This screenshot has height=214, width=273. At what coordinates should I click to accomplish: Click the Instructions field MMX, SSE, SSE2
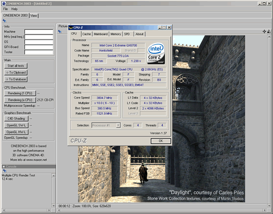pos(129,85)
